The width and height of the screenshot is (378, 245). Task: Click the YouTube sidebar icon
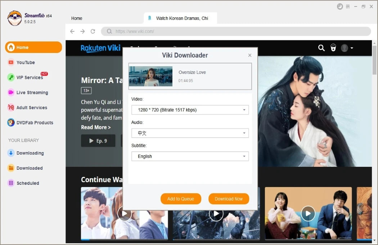tap(11, 63)
